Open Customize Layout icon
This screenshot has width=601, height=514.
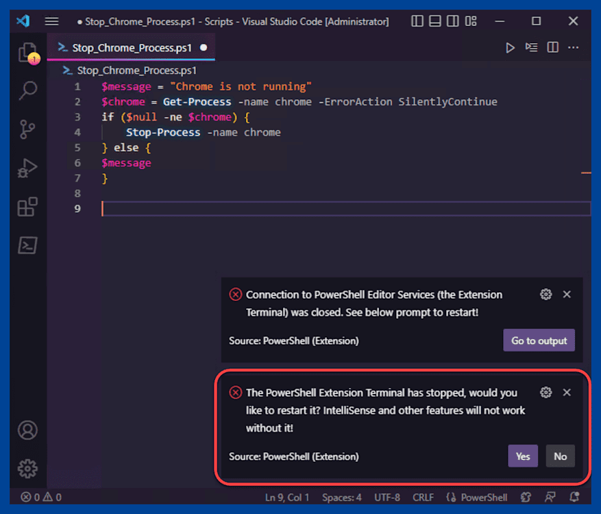click(471, 21)
